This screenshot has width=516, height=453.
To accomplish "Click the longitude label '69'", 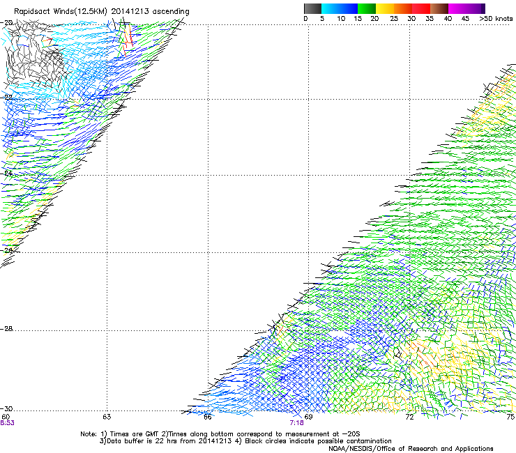I will pos(308,417).
